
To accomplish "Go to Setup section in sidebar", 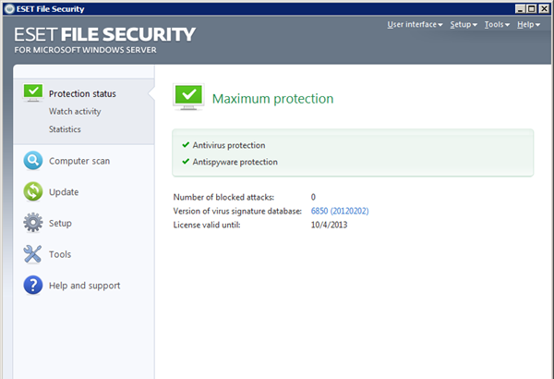I will [x=60, y=224].
